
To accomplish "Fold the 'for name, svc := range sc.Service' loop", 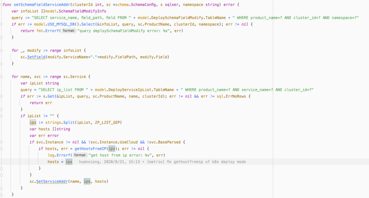I will 1,76.
